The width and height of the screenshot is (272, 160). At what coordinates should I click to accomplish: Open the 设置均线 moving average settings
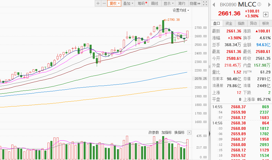181,10
